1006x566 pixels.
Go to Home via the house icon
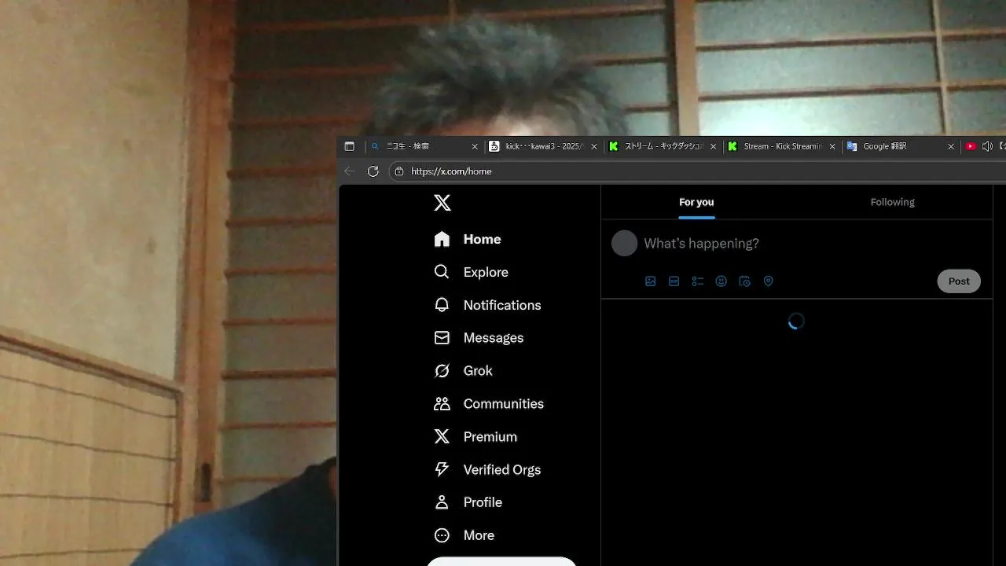(442, 239)
